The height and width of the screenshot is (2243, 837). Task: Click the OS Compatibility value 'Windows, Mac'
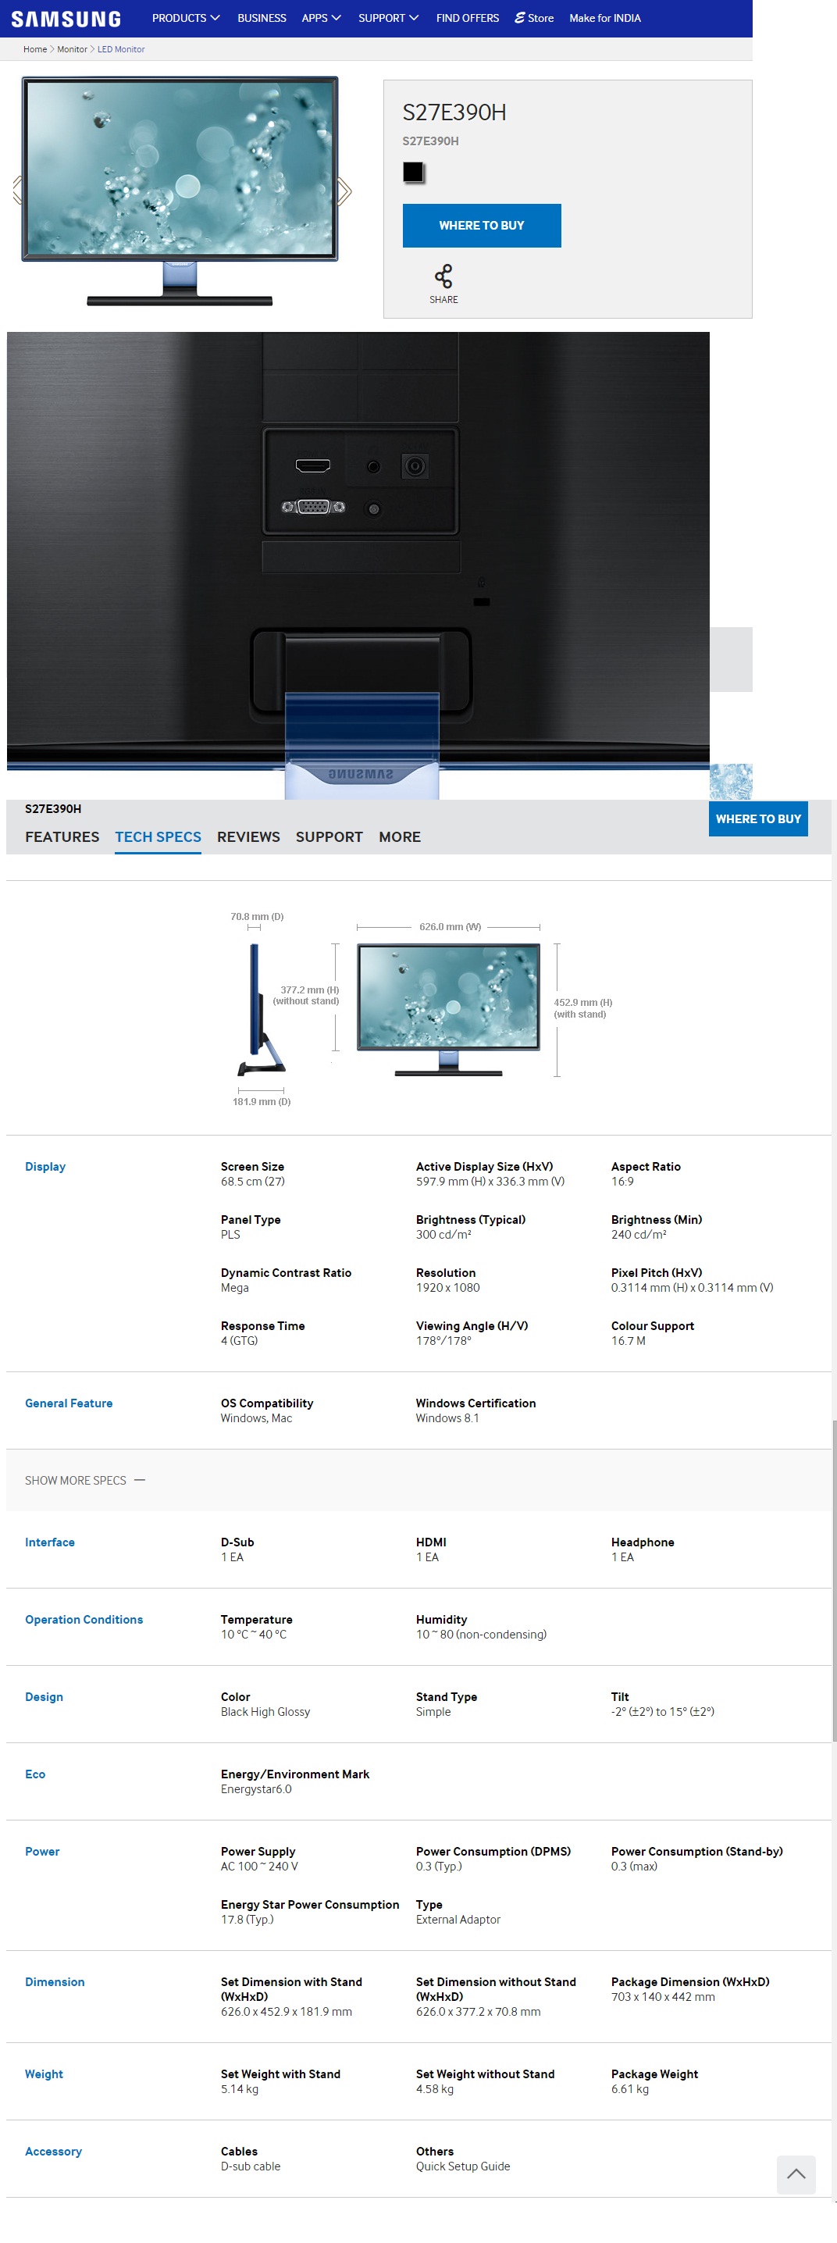(x=257, y=1418)
